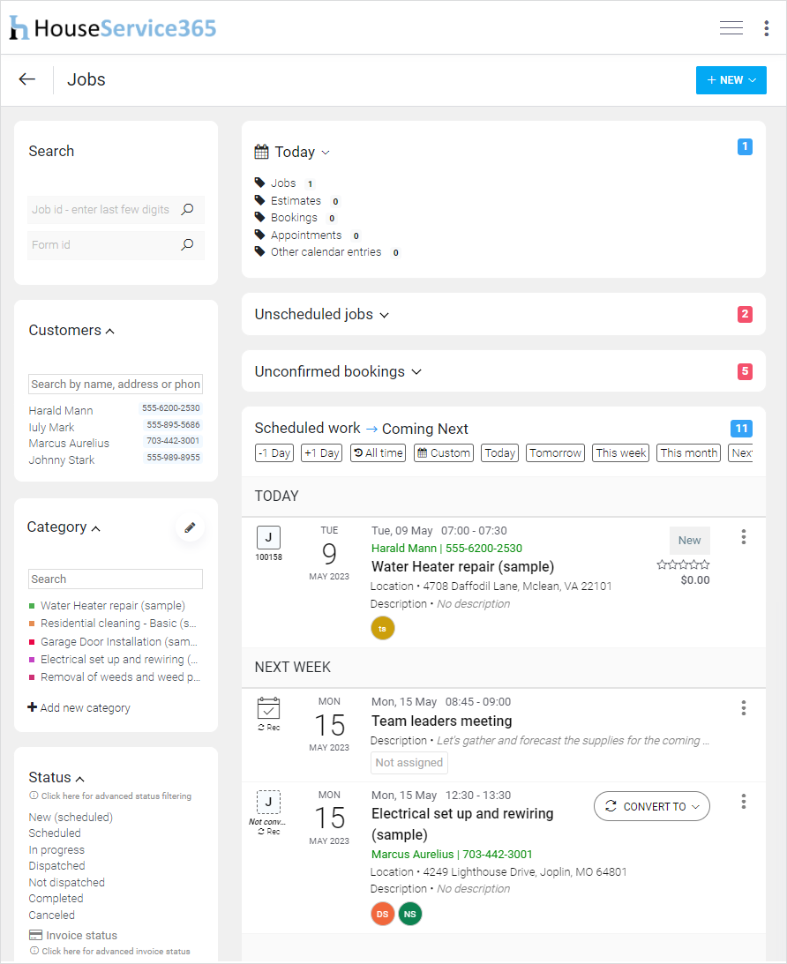
Task: Open the hamburger menu in header
Action: (x=731, y=28)
